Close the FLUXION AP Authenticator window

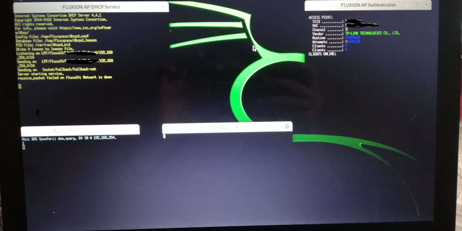point(426,5)
